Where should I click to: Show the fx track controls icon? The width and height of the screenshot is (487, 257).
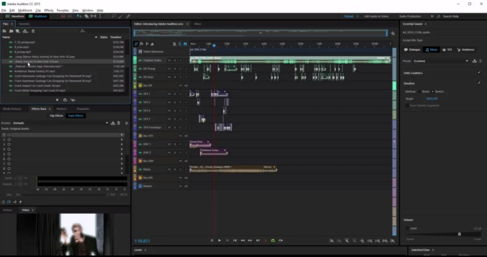pyautogui.click(x=141, y=44)
